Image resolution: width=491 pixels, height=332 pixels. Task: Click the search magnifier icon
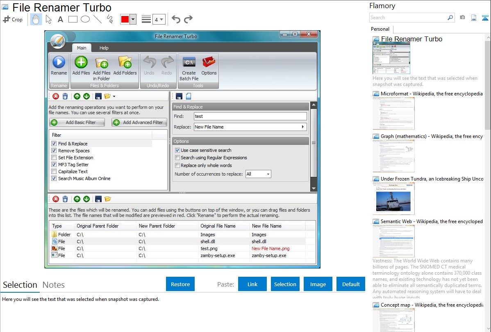[x=450, y=18]
